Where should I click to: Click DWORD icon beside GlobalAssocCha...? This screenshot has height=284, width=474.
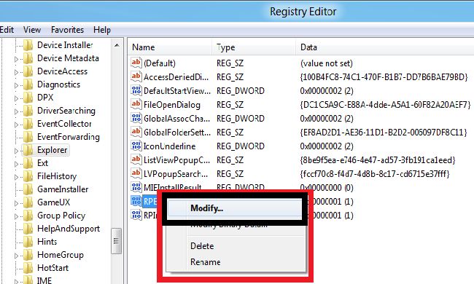[136, 118]
